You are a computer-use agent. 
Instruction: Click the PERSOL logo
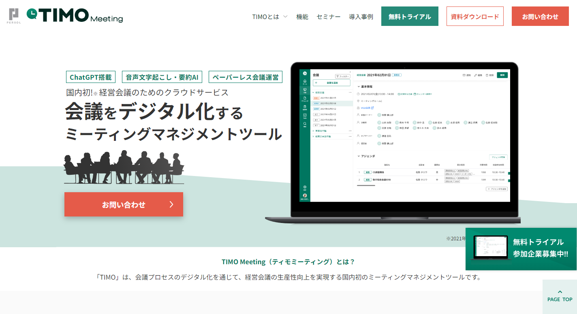tap(14, 16)
